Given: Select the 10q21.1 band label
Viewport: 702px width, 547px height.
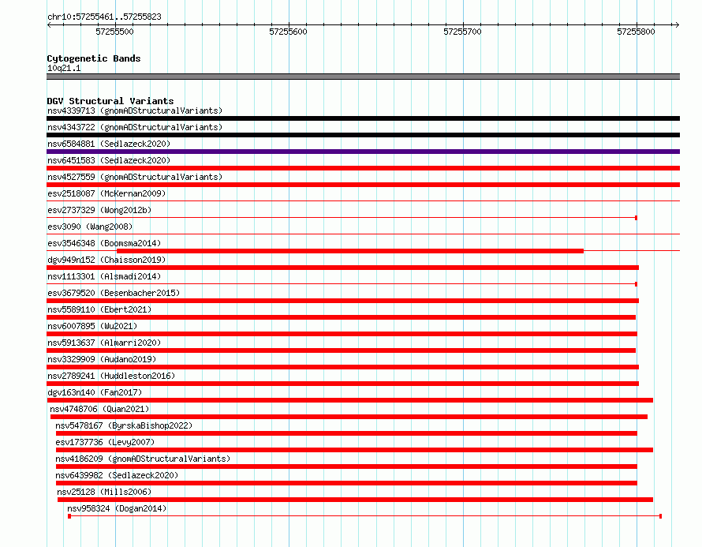Looking at the screenshot, I should click(64, 68).
